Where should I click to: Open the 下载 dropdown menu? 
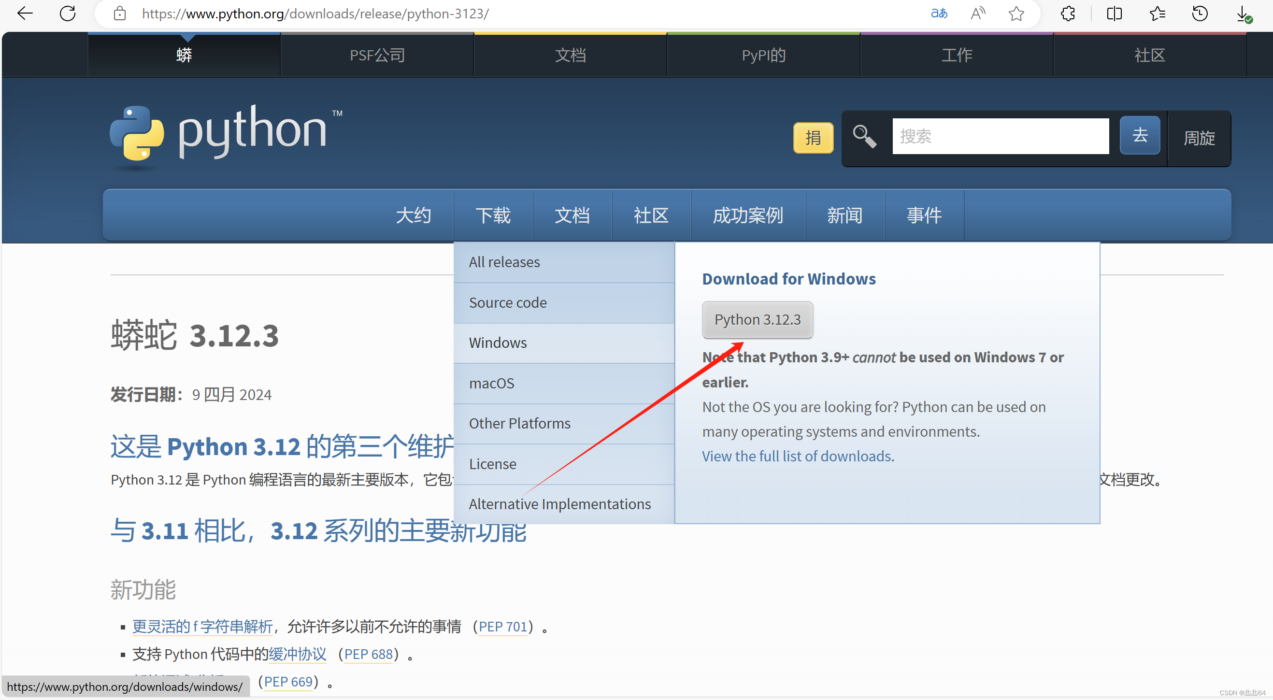pyautogui.click(x=493, y=215)
